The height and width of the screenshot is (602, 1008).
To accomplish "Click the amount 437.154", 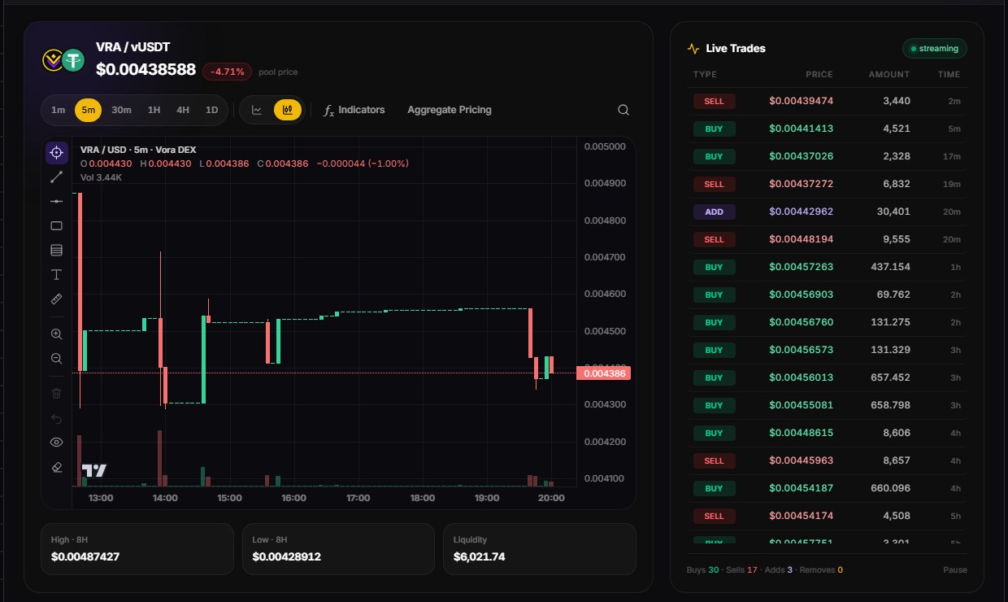I will point(891,267).
